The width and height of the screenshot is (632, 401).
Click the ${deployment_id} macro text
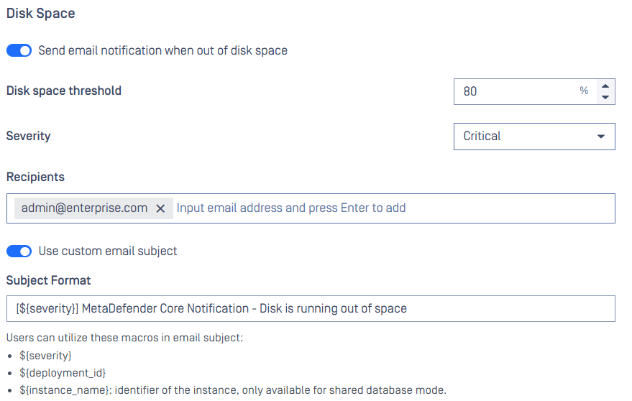63,373
